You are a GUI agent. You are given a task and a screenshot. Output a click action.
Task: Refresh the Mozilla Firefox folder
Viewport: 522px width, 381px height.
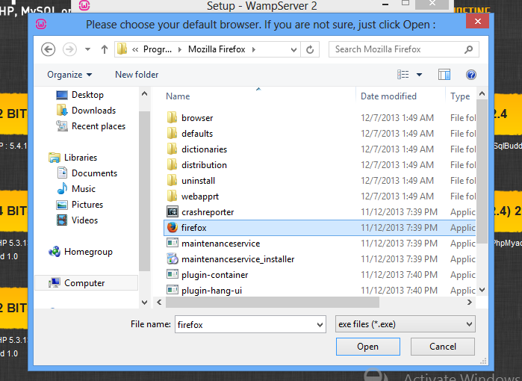pyautogui.click(x=310, y=49)
